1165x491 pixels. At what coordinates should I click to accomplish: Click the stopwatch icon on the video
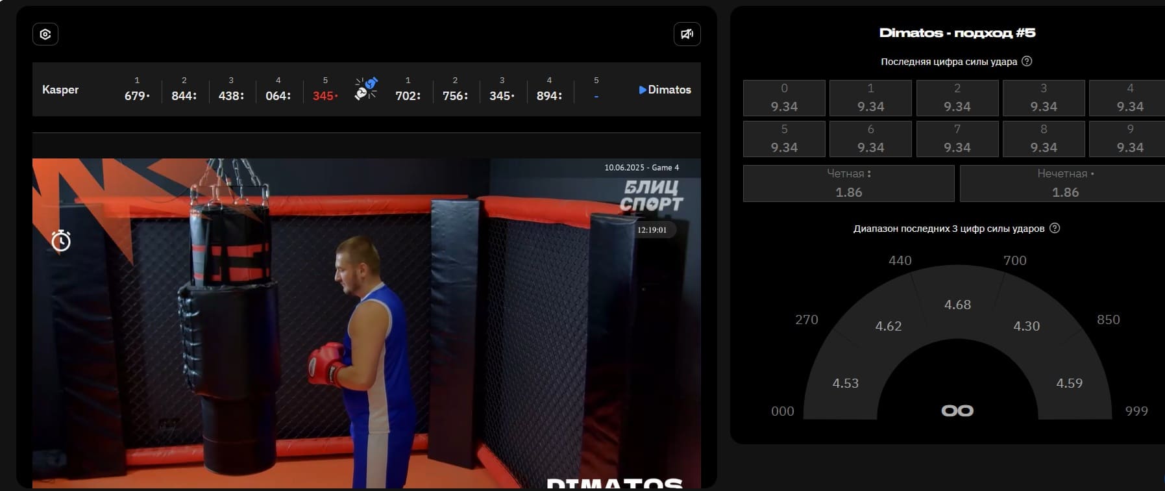click(61, 240)
